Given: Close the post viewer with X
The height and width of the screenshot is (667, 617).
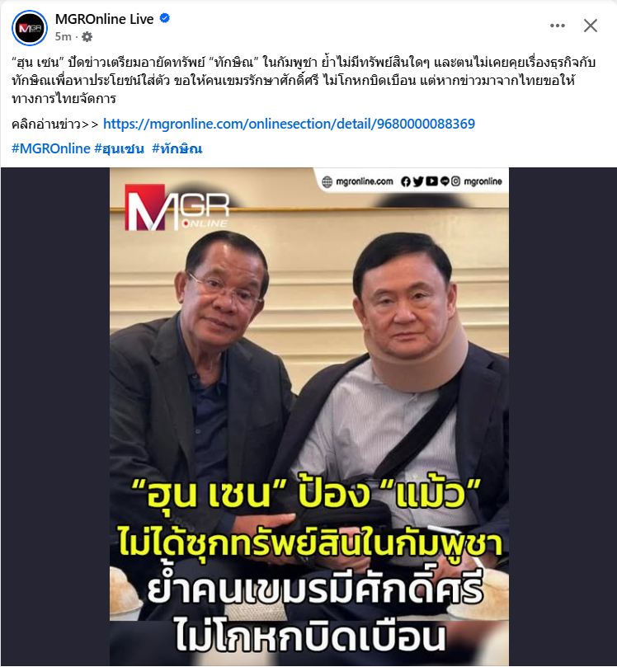Looking at the screenshot, I should 591,26.
